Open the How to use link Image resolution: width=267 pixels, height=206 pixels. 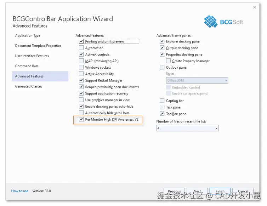(x=20, y=191)
